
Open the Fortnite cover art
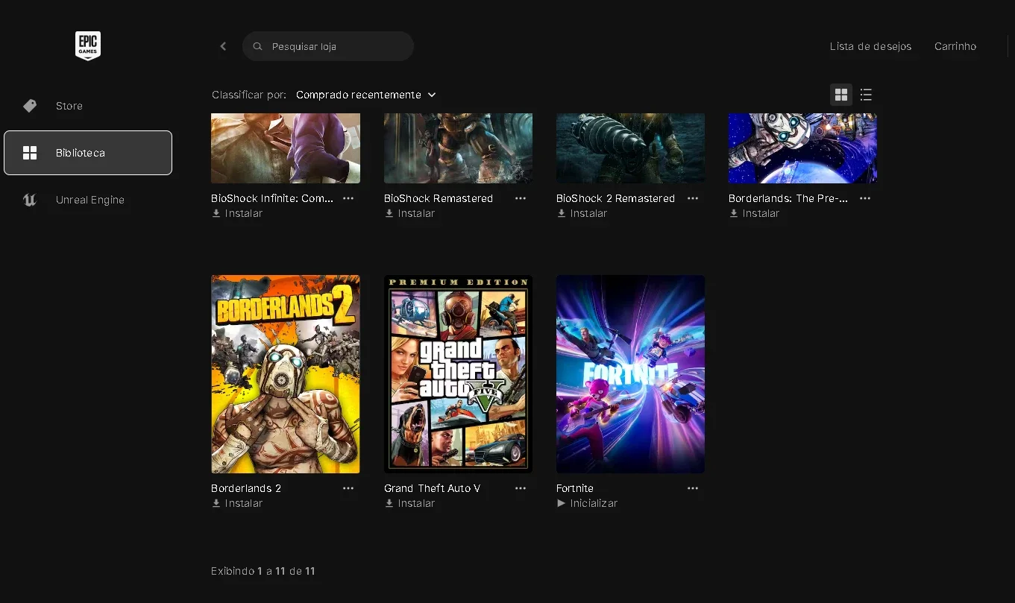tap(630, 374)
